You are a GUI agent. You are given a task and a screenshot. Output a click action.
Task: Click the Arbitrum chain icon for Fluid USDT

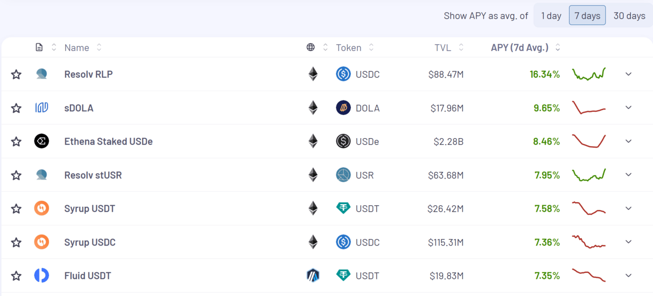[x=313, y=275]
